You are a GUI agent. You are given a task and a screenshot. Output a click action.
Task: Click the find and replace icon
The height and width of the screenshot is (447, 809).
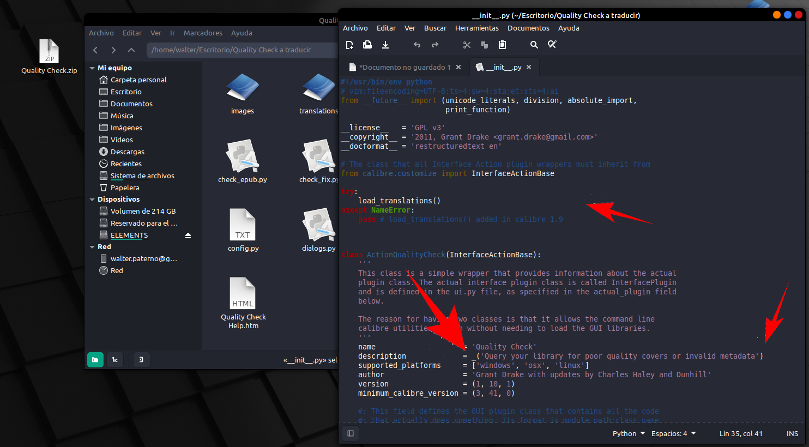click(x=552, y=45)
